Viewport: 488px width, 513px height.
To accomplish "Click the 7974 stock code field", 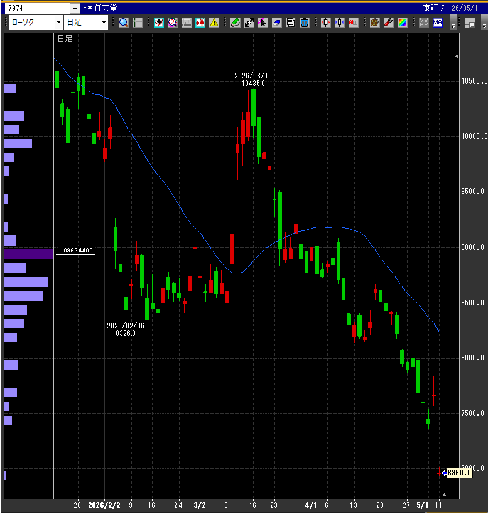I will [x=37, y=8].
